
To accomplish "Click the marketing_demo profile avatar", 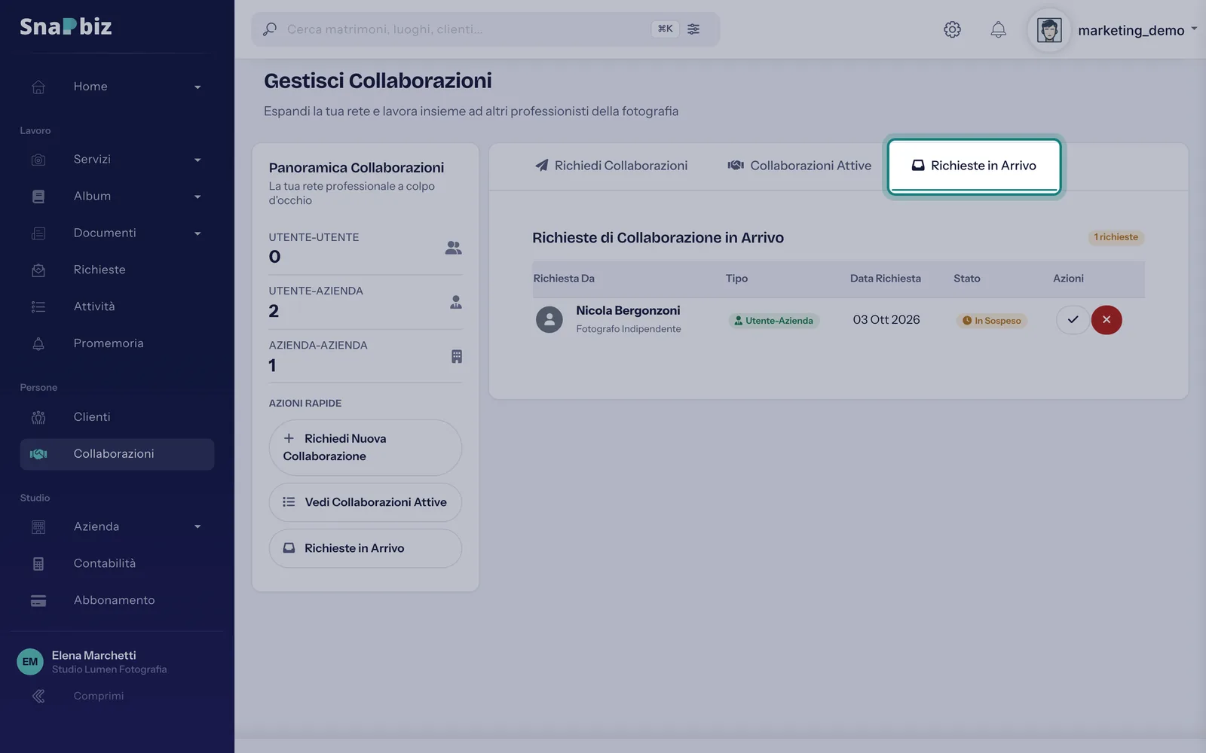I will point(1049,30).
